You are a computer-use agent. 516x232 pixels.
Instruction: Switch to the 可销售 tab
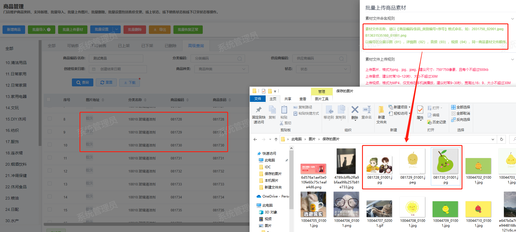pos(73,46)
